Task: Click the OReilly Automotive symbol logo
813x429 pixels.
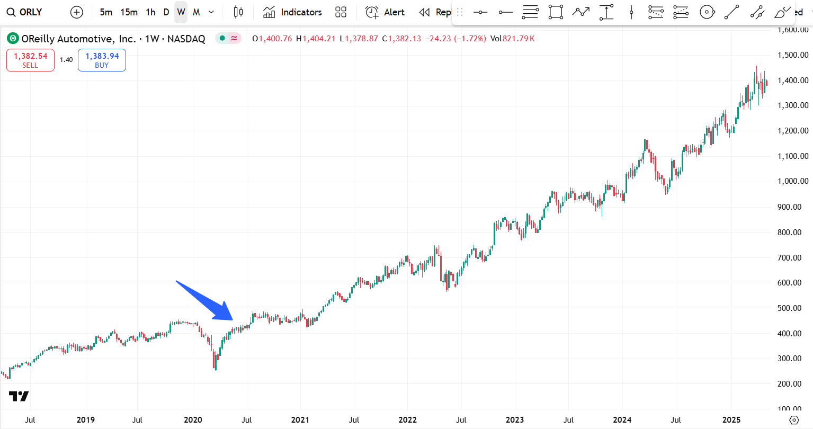Action: (x=12, y=38)
